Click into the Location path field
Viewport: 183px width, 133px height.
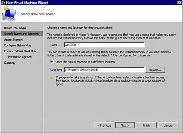pos(104,70)
